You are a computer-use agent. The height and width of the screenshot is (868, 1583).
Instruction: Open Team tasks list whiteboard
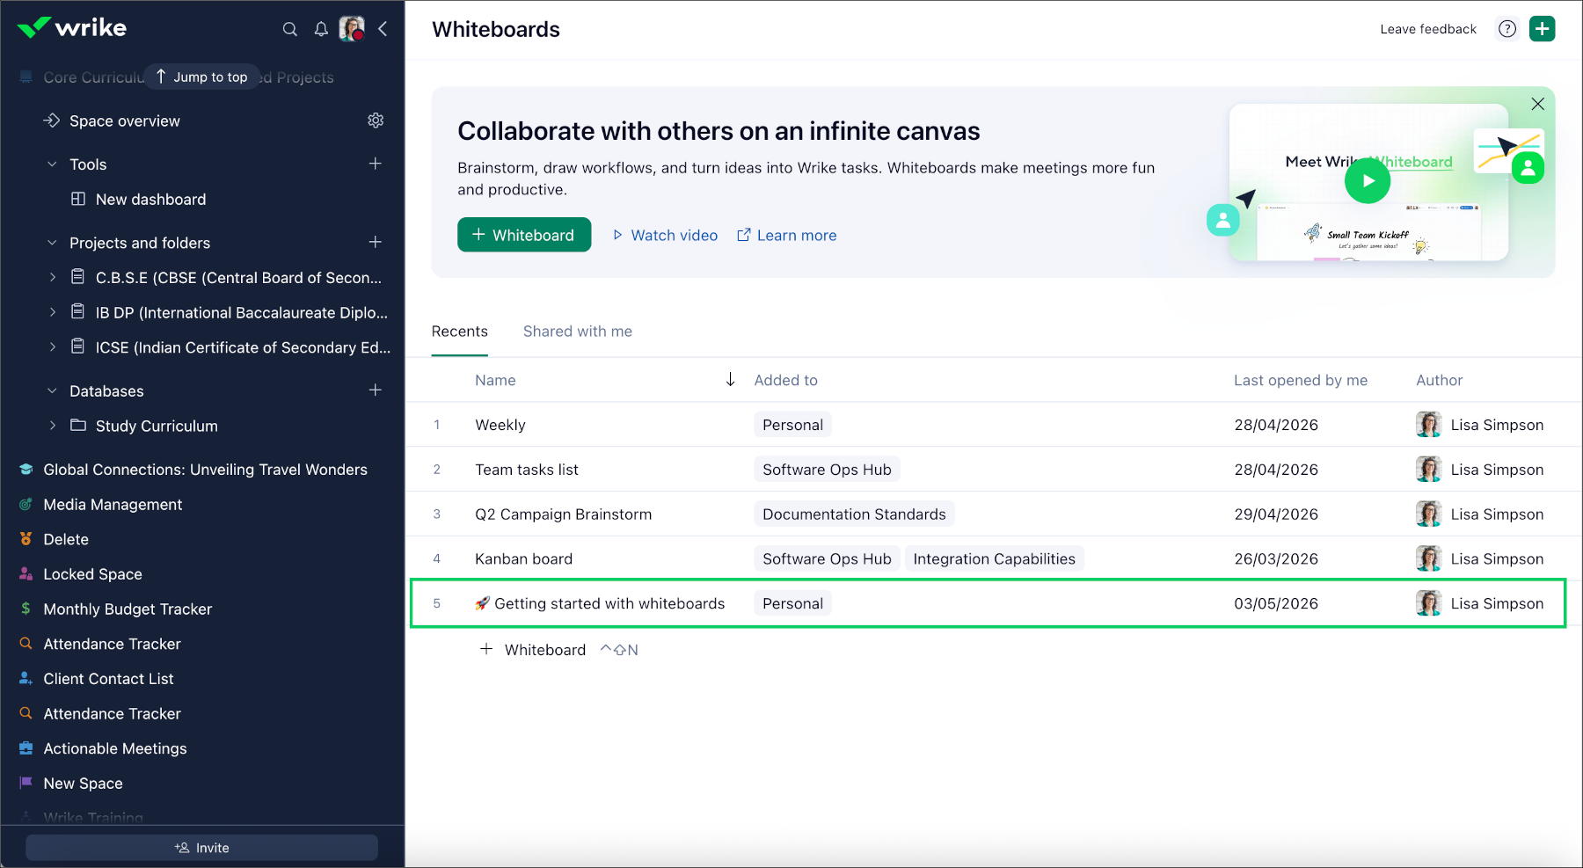click(527, 470)
